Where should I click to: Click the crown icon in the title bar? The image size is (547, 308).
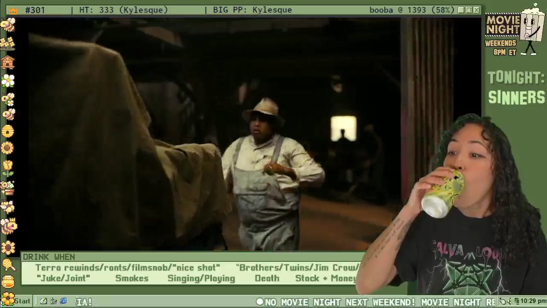(x=13, y=11)
